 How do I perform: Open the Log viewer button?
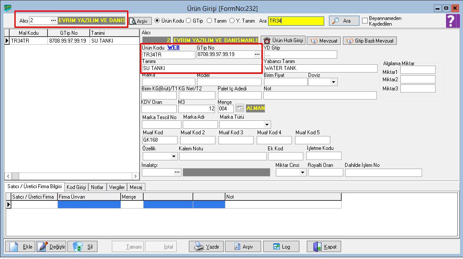(x=281, y=246)
